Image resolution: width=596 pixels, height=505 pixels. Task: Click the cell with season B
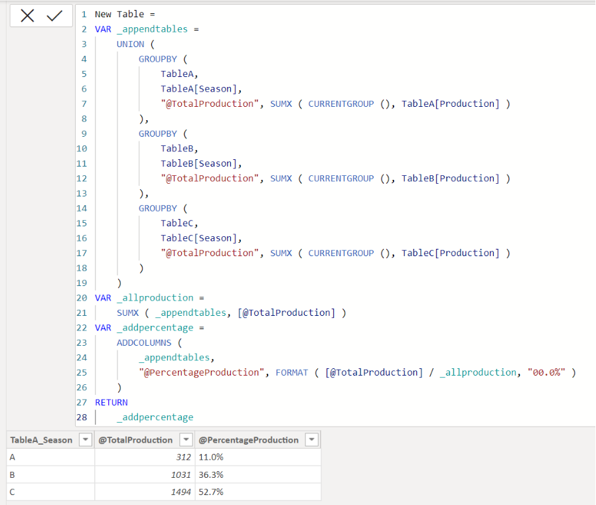[x=50, y=474]
